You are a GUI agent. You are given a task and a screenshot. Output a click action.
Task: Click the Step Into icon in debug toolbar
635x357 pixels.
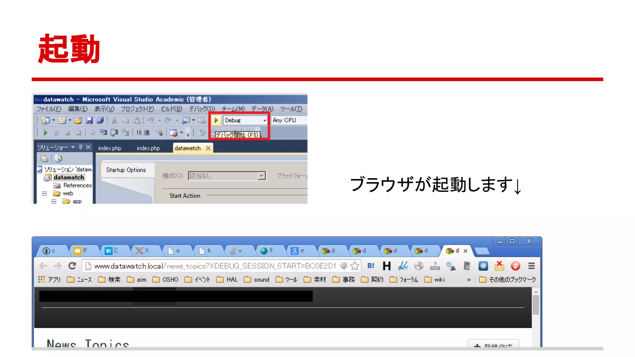point(103,133)
